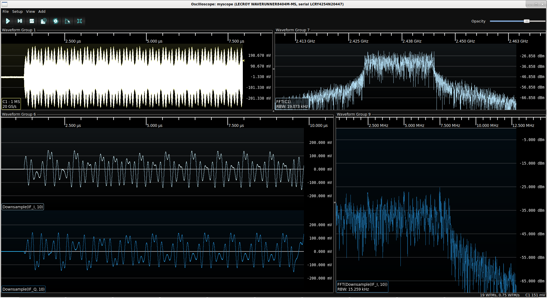
Task: Start continuous waveform acquisition
Action: coord(8,21)
